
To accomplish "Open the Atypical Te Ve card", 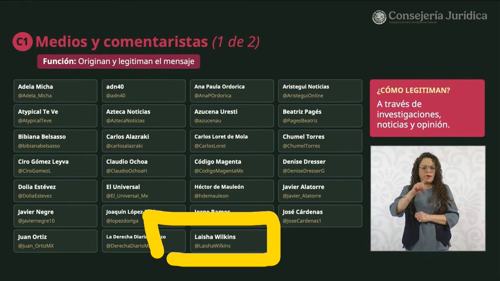I will point(55,116).
